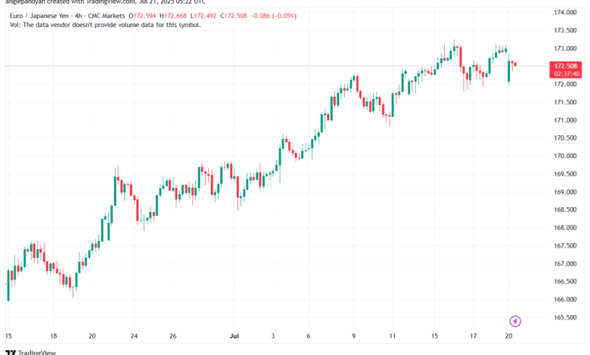Click the TradingView logo at bottom left
Viewport: 590px width, 355px height.
point(30,353)
